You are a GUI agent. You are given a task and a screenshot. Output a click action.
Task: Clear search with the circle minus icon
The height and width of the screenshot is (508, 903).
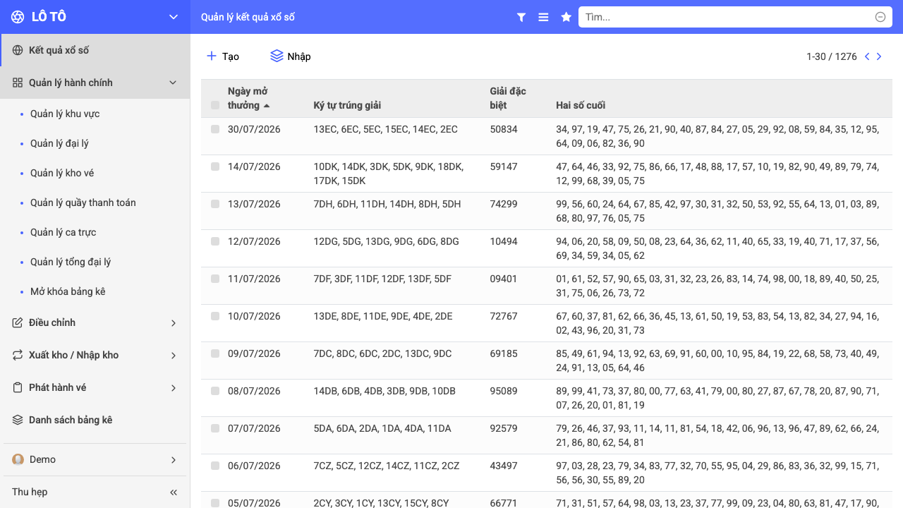point(880,17)
